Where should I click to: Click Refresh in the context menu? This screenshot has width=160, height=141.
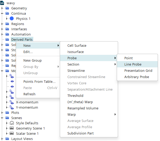[29, 94]
